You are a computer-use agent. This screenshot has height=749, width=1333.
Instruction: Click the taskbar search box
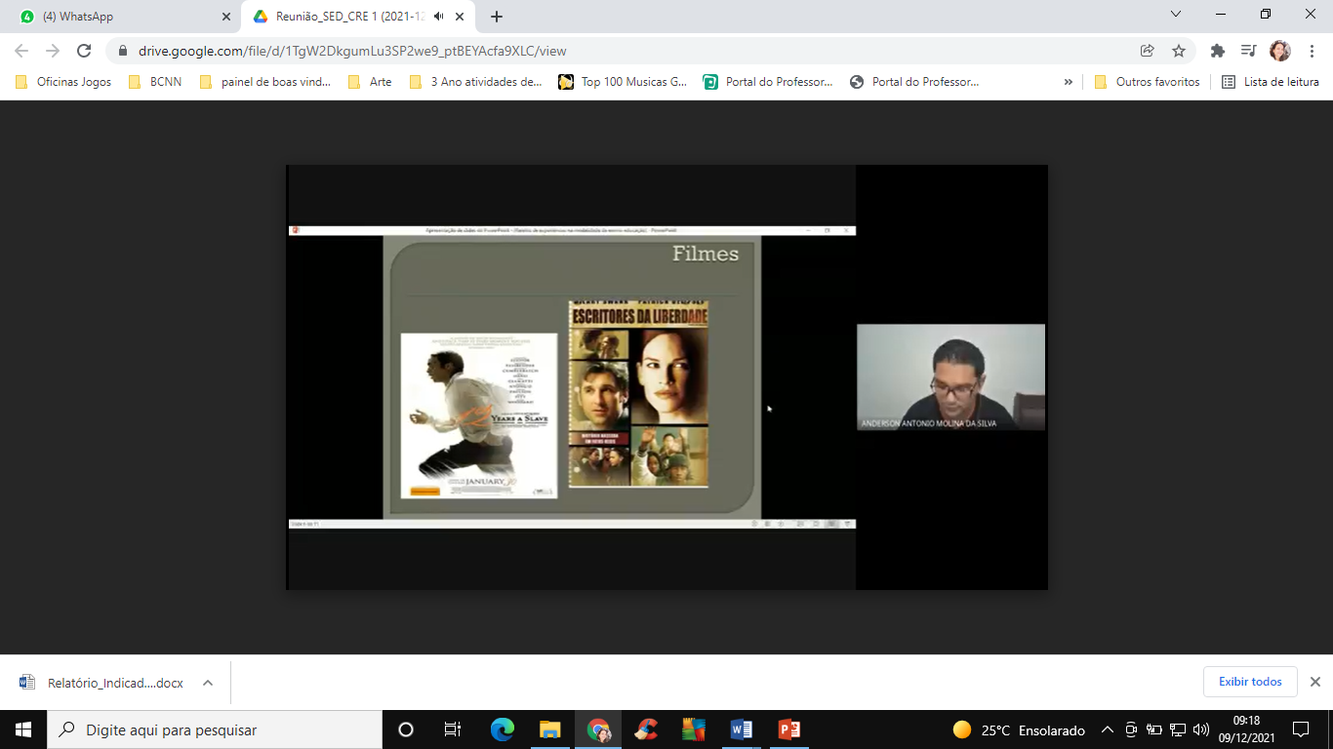pyautogui.click(x=215, y=729)
